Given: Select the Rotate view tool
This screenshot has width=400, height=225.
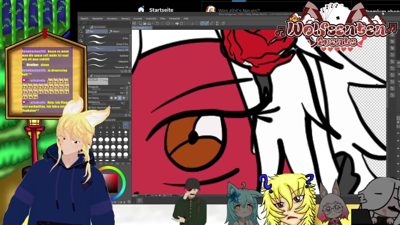Looking at the screenshot, I should click(81, 36).
